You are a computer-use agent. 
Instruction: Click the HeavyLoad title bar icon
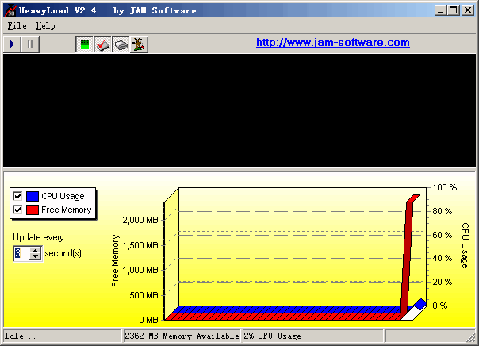click(x=10, y=10)
